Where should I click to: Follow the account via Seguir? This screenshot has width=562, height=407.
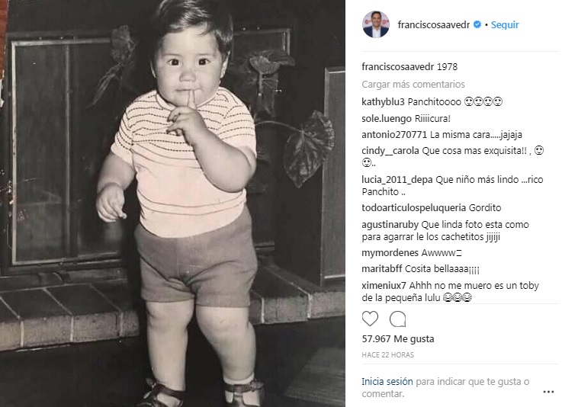click(x=505, y=24)
